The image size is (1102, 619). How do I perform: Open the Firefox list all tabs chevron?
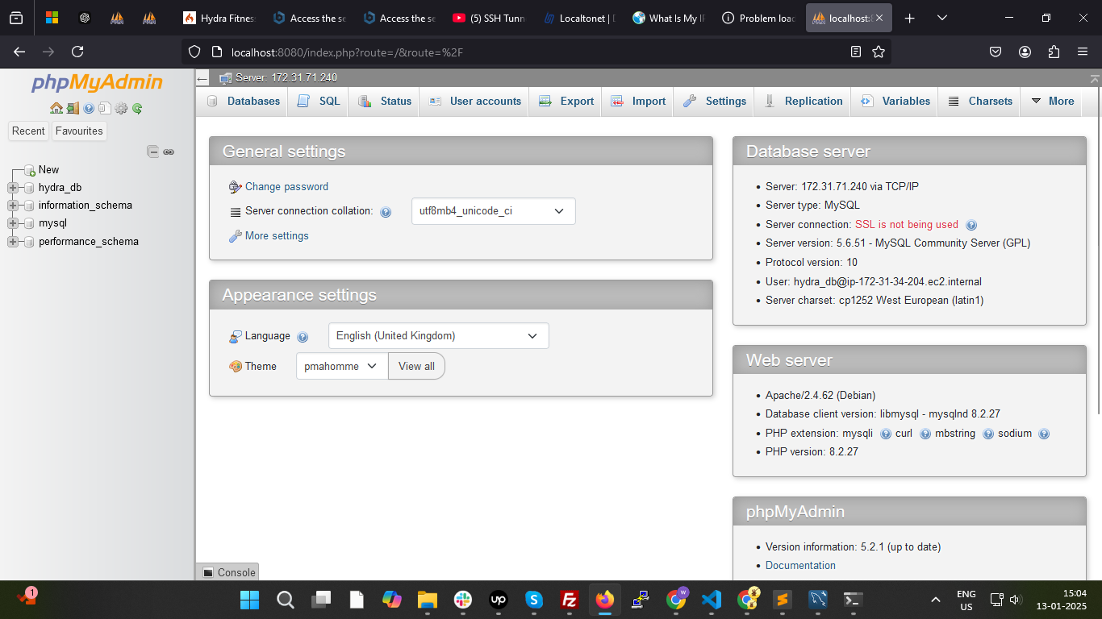(x=942, y=18)
